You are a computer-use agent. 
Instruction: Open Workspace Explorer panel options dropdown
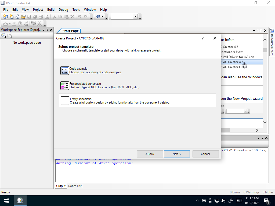click(x=44, y=30)
